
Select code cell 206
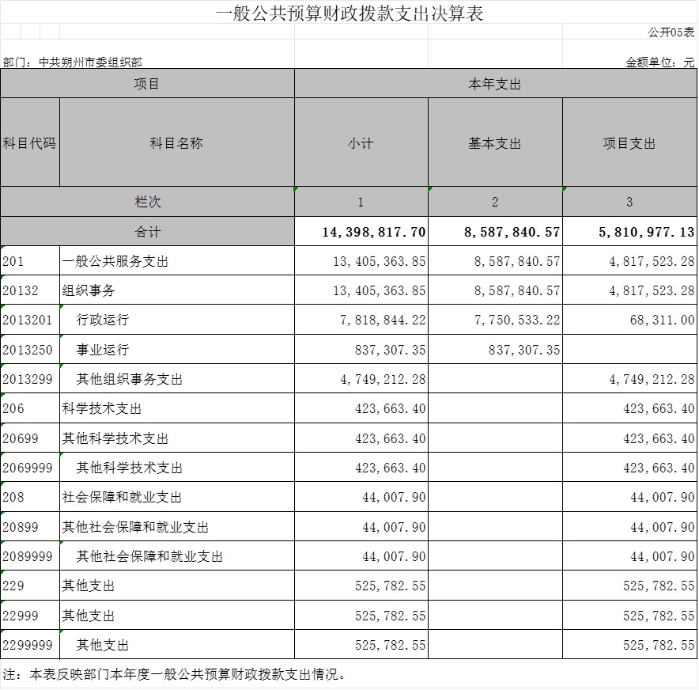coord(30,408)
